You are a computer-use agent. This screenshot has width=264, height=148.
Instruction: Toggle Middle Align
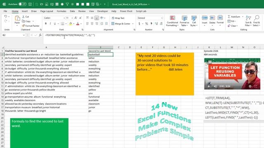pos(92,18)
